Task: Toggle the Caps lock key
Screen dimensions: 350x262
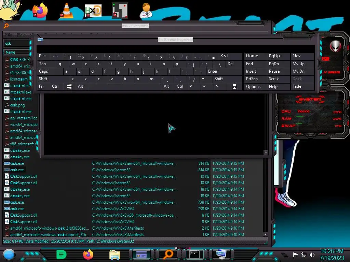Action: pos(50,71)
